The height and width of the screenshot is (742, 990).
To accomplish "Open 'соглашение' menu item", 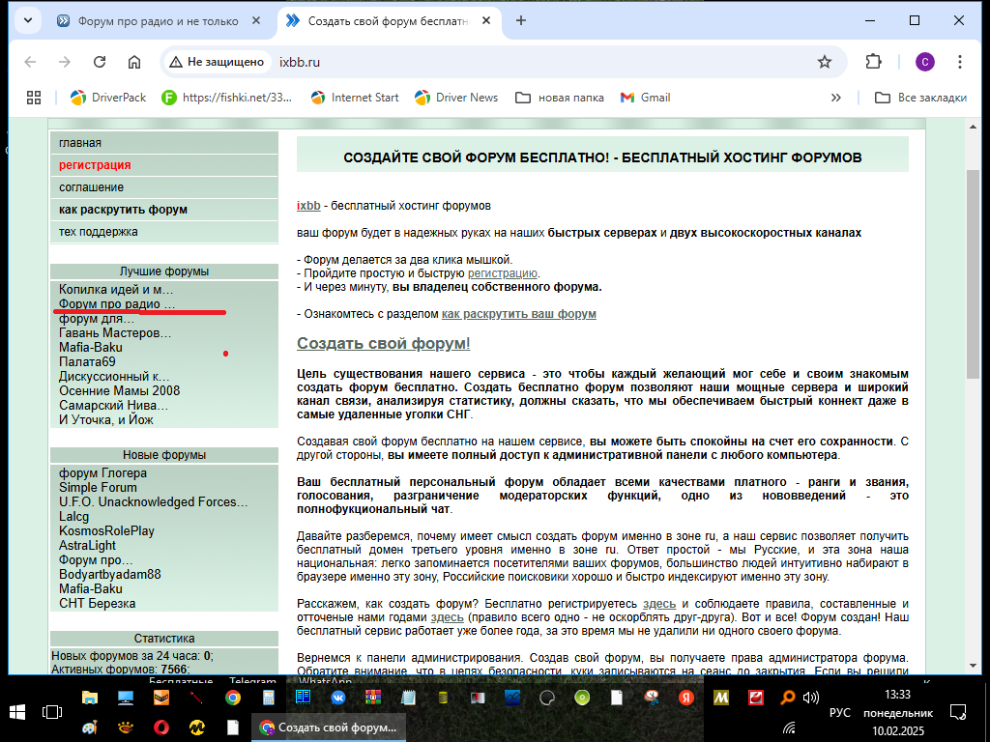I will pyautogui.click(x=164, y=187).
